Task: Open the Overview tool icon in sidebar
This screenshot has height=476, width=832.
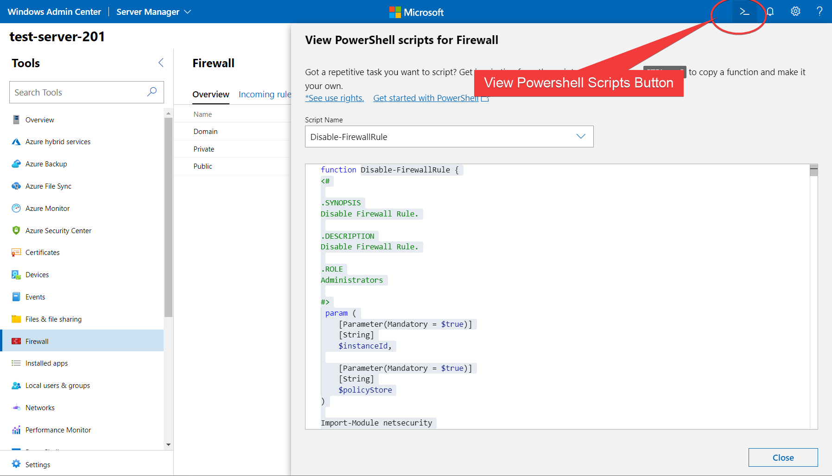Action: pyautogui.click(x=16, y=120)
